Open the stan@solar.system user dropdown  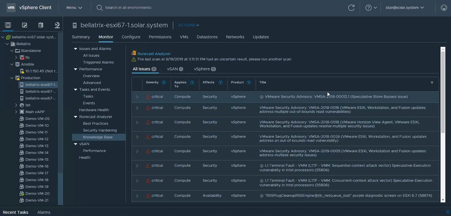(404, 8)
